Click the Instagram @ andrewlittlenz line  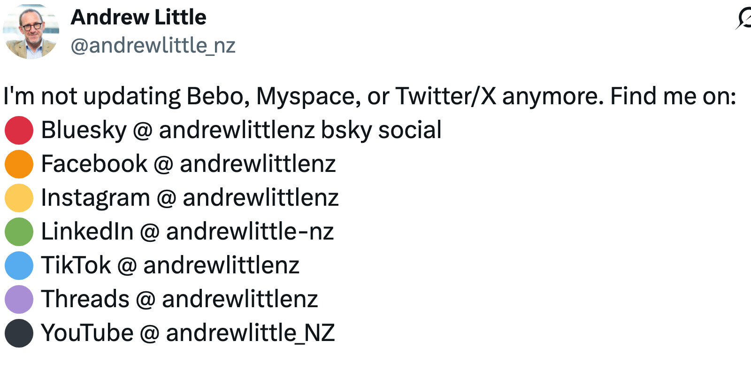coord(190,198)
